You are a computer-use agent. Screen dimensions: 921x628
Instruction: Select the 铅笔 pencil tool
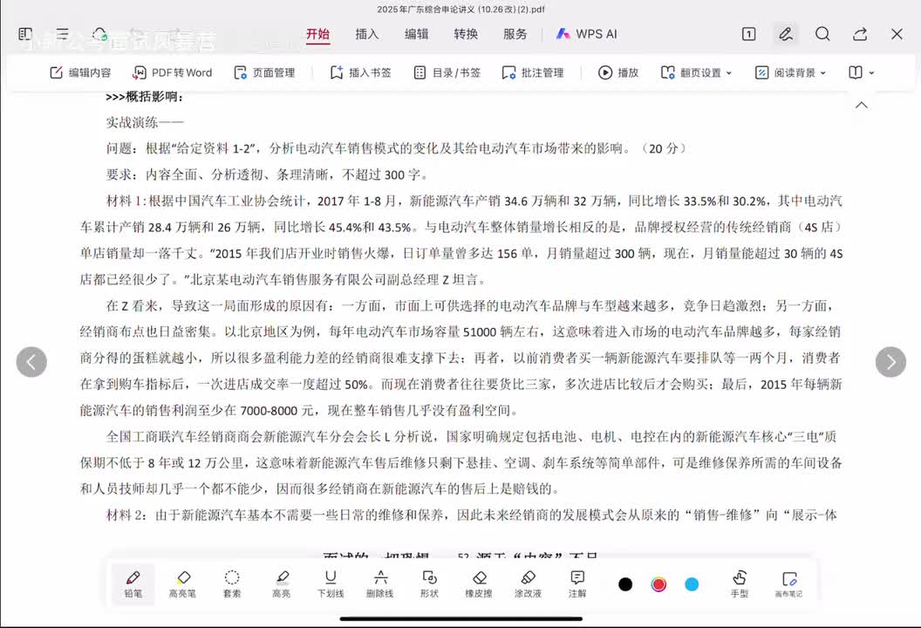point(133,584)
